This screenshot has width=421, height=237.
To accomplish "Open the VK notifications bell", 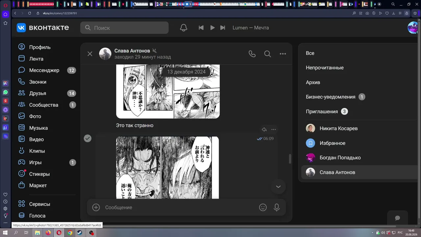I will pyautogui.click(x=184, y=28).
